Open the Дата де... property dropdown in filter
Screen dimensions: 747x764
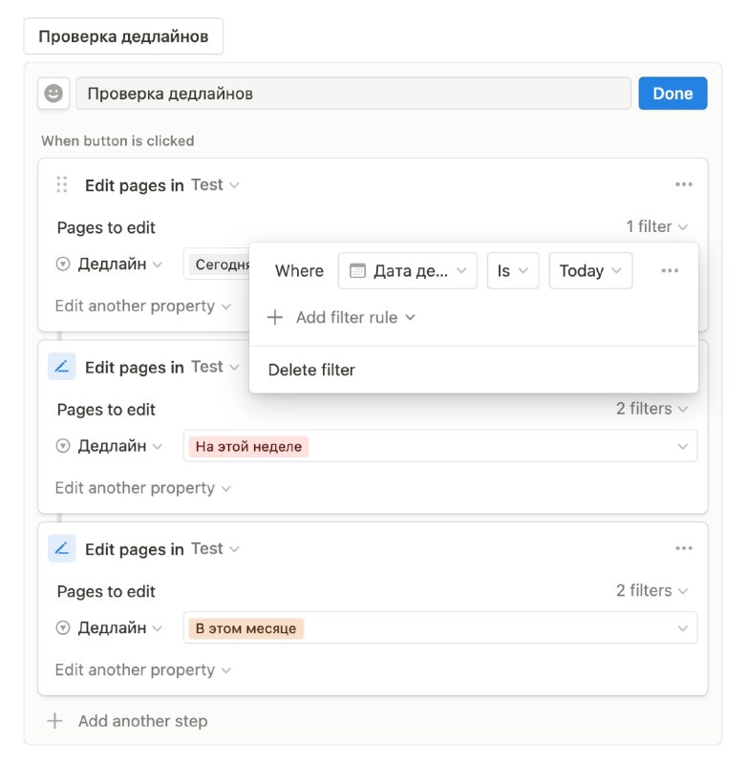coord(407,270)
